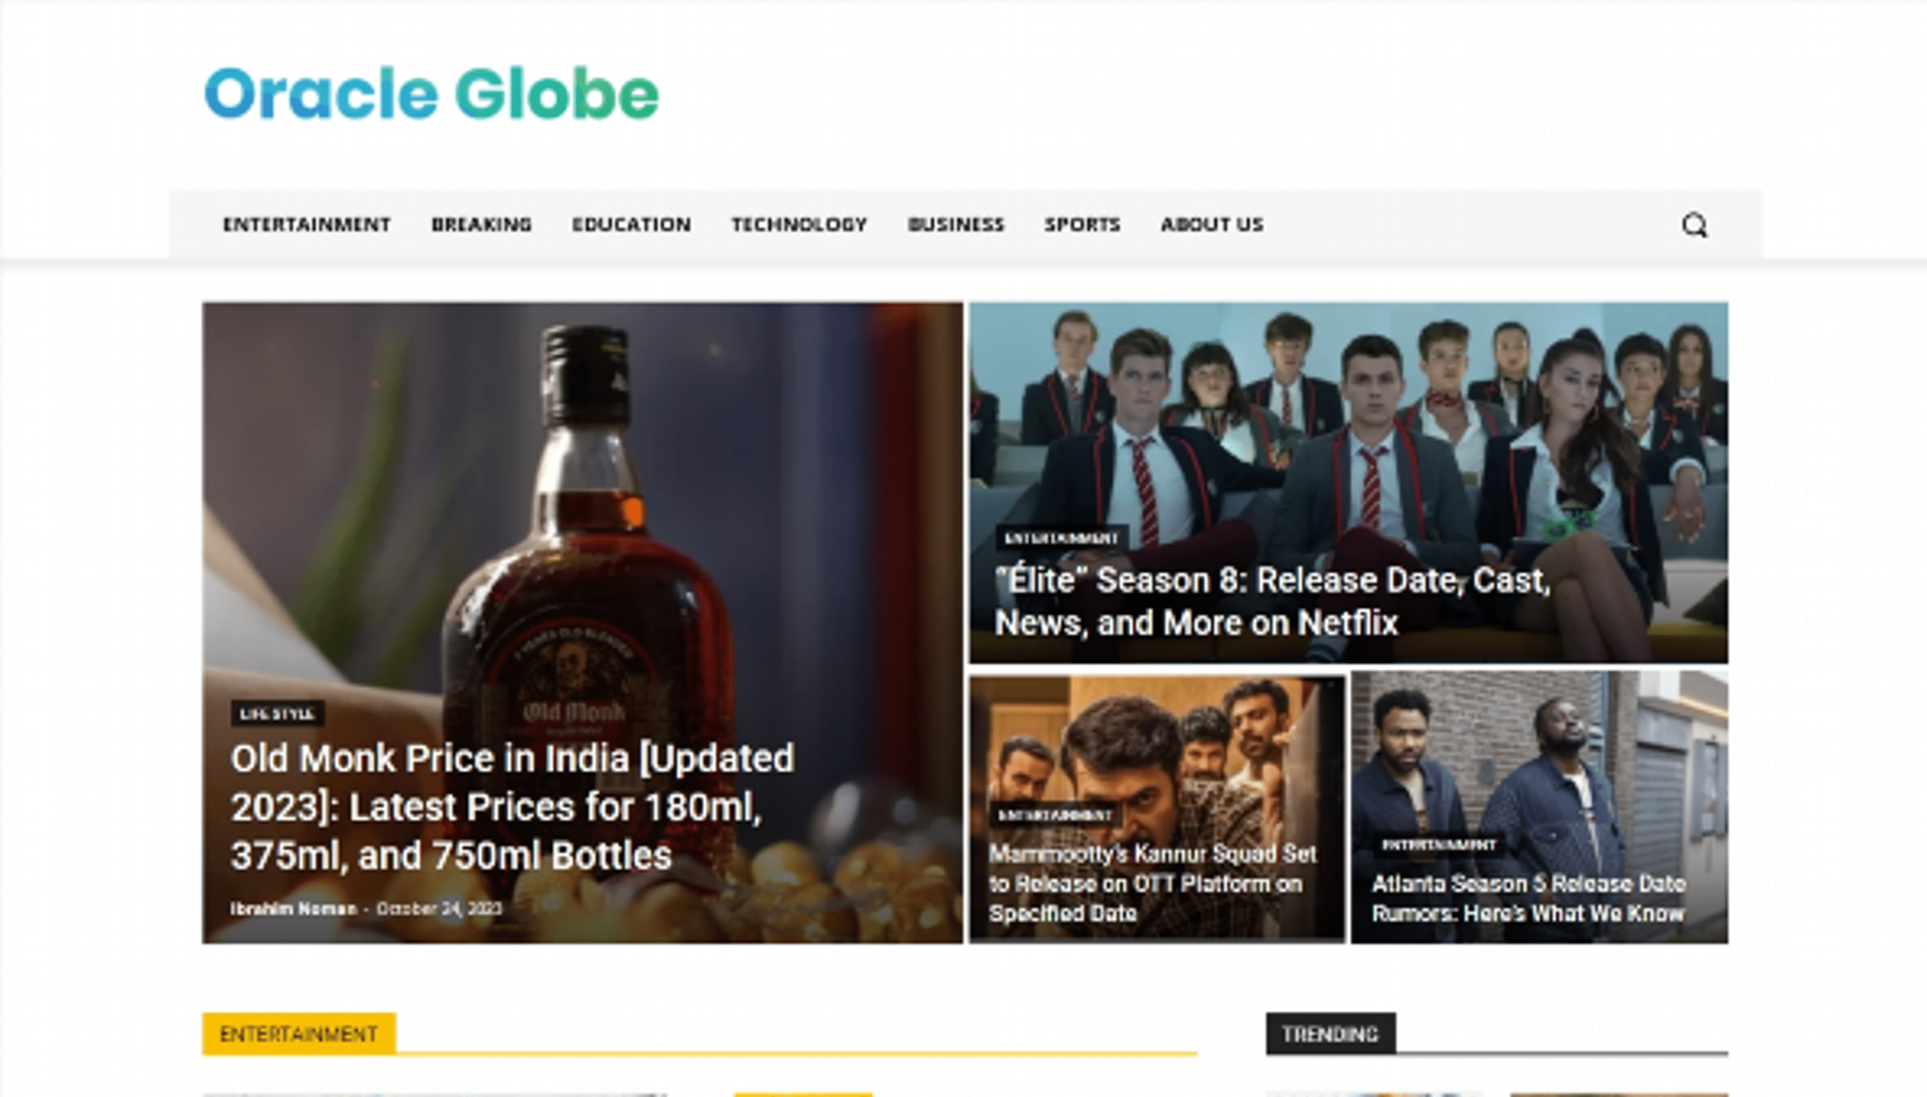
Task: Click the search magnifier icon
Action: 1694,224
